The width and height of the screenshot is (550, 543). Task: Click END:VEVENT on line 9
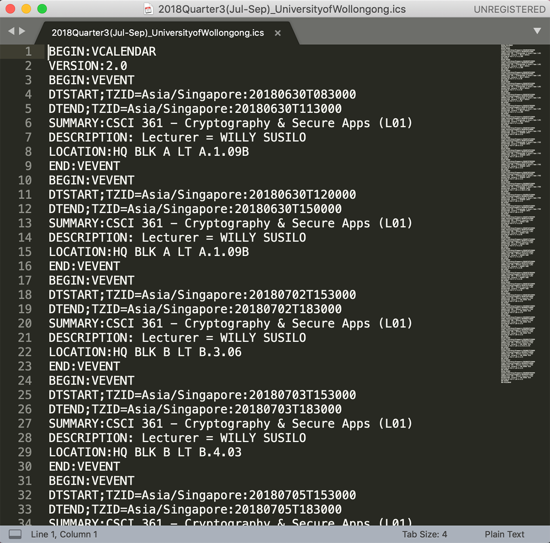click(84, 166)
